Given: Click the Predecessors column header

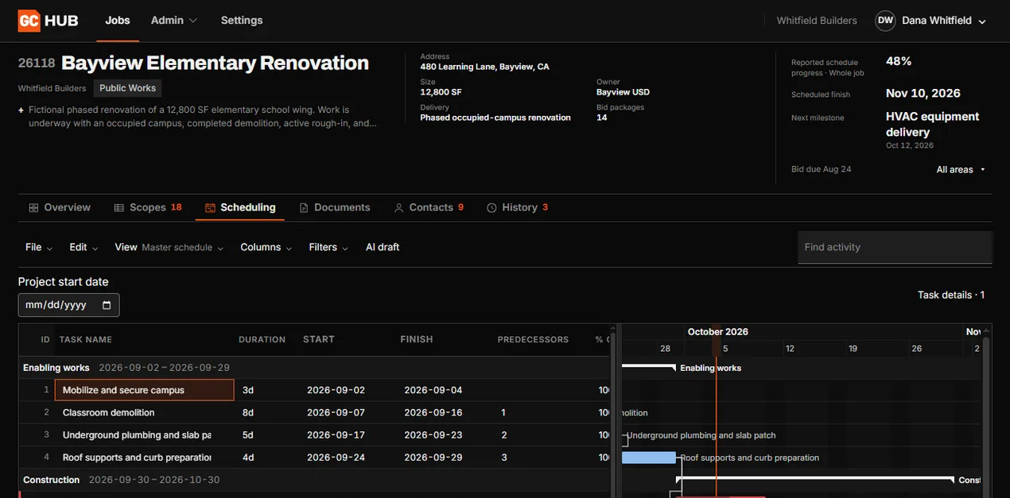Looking at the screenshot, I should pyautogui.click(x=533, y=339).
